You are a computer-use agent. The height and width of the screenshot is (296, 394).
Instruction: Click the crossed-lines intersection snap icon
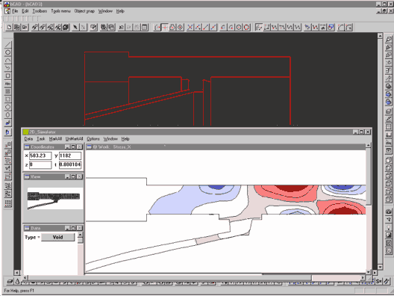pos(190,27)
